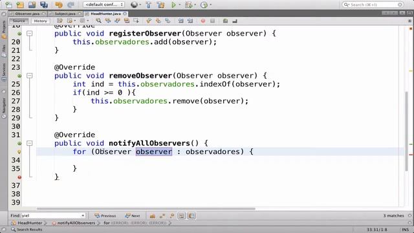
Task: Click the Save All icon
Action: tap(44, 5)
